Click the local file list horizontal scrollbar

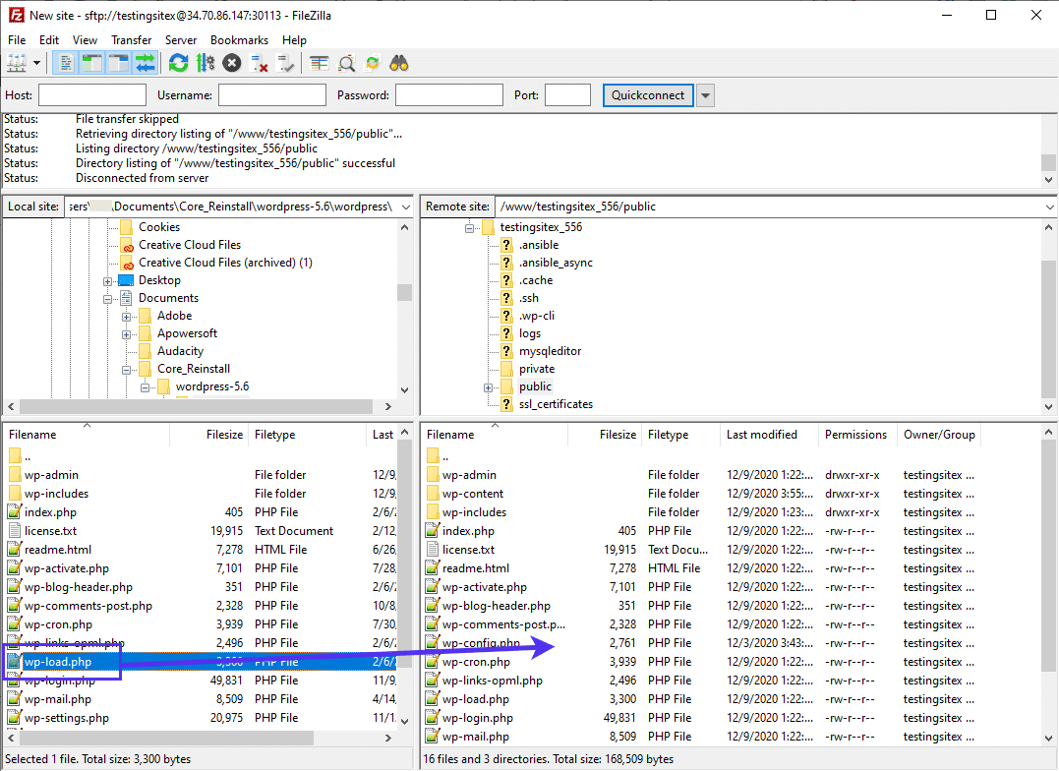[x=162, y=738]
